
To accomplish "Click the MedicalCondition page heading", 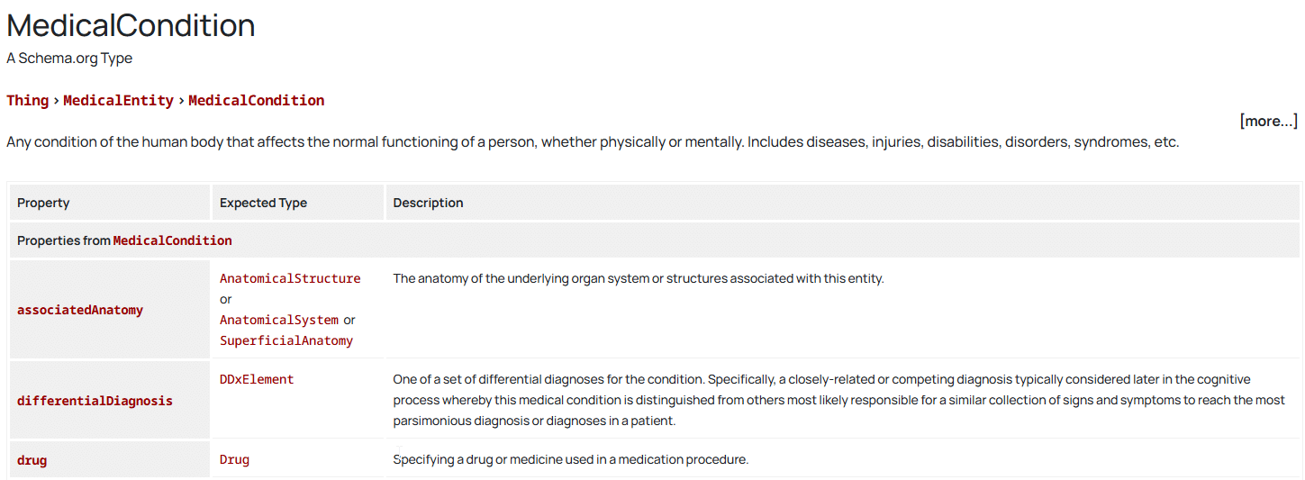I will (131, 25).
